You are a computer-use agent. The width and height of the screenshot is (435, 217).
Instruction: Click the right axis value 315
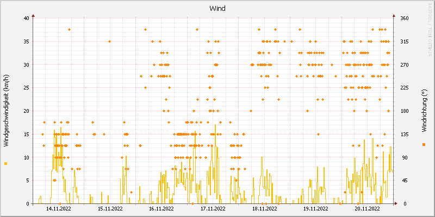[x=405, y=42]
